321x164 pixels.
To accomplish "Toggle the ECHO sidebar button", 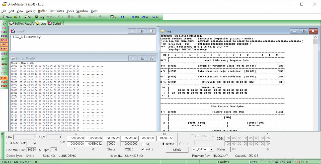I will pos(4,40).
